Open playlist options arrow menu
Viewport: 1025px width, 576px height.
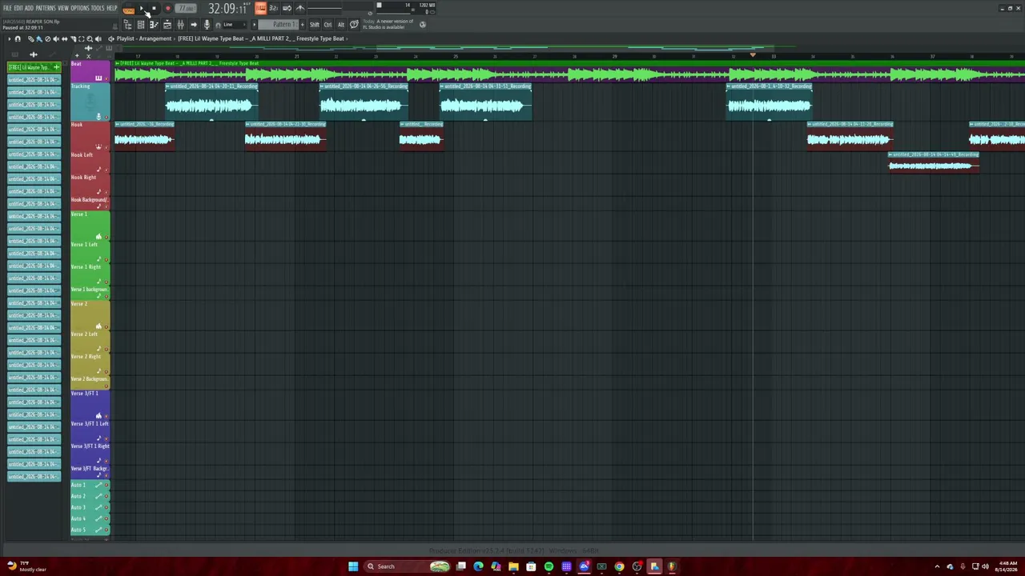click(9, 38)
